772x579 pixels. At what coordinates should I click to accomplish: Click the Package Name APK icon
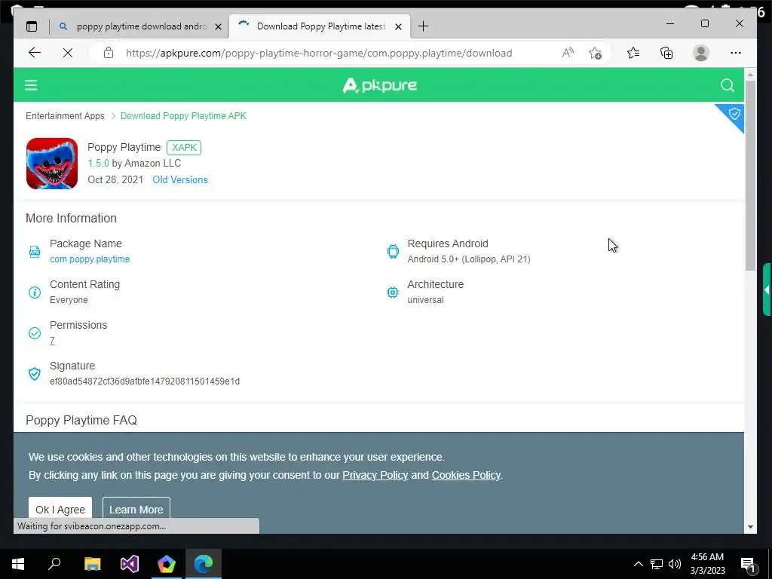35,252
